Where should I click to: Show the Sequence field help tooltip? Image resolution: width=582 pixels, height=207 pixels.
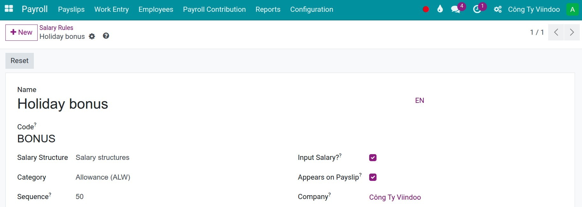[x=50, y=194]
